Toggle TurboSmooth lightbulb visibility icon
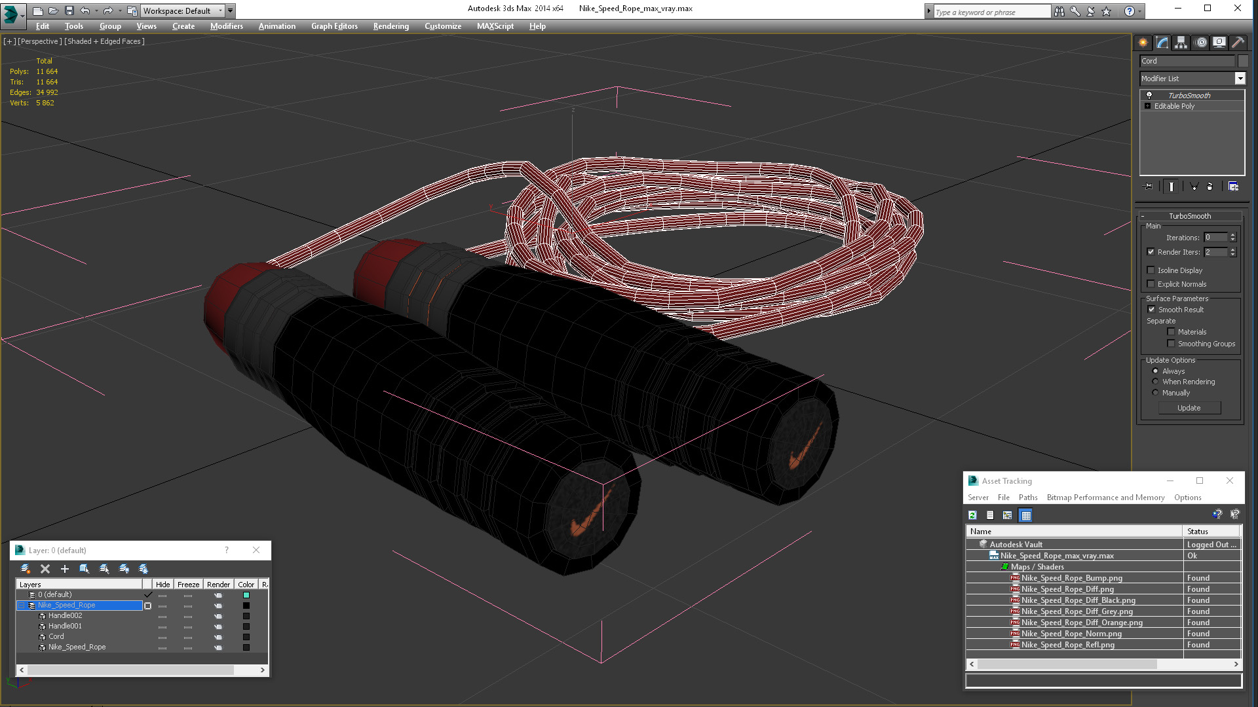 [1149, 96]
